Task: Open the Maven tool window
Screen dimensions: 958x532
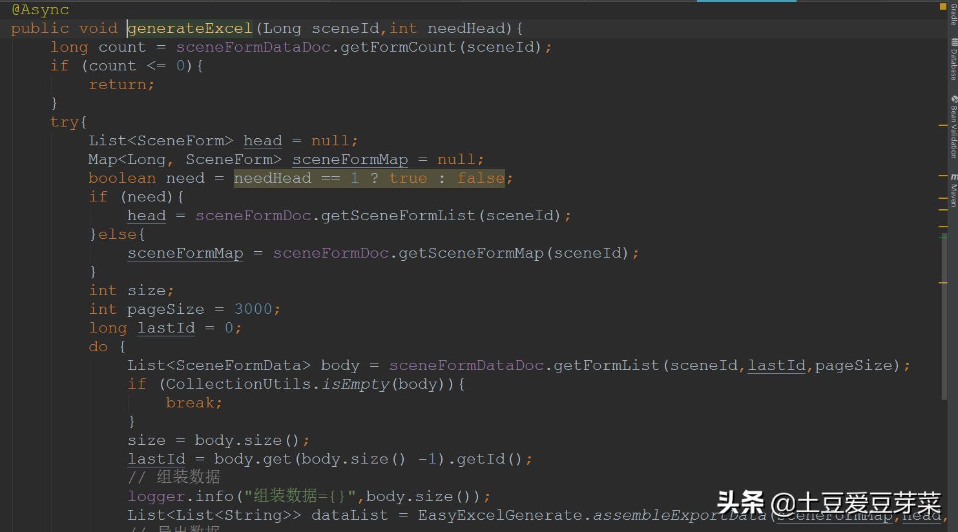Action: click(952, 194)
